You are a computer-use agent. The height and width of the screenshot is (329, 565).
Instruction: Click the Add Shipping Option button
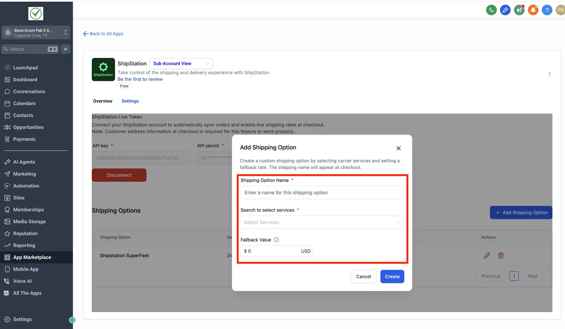521,213
